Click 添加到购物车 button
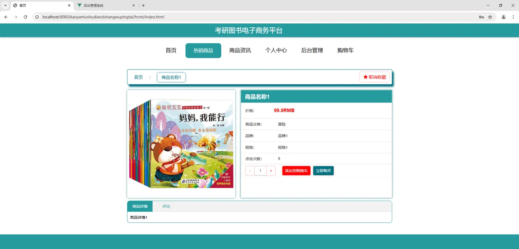 [x=296, y=171]
